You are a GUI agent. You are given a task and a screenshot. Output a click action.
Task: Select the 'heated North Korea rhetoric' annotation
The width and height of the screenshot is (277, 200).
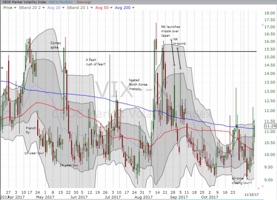(138, 84)
